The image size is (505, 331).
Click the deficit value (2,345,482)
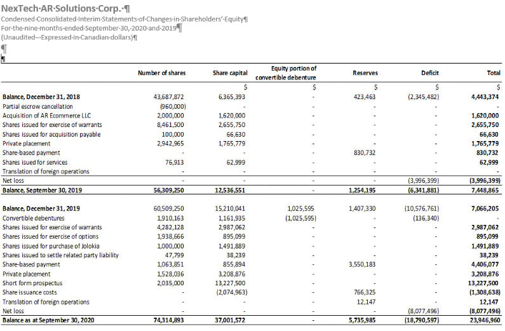[423, 97]
